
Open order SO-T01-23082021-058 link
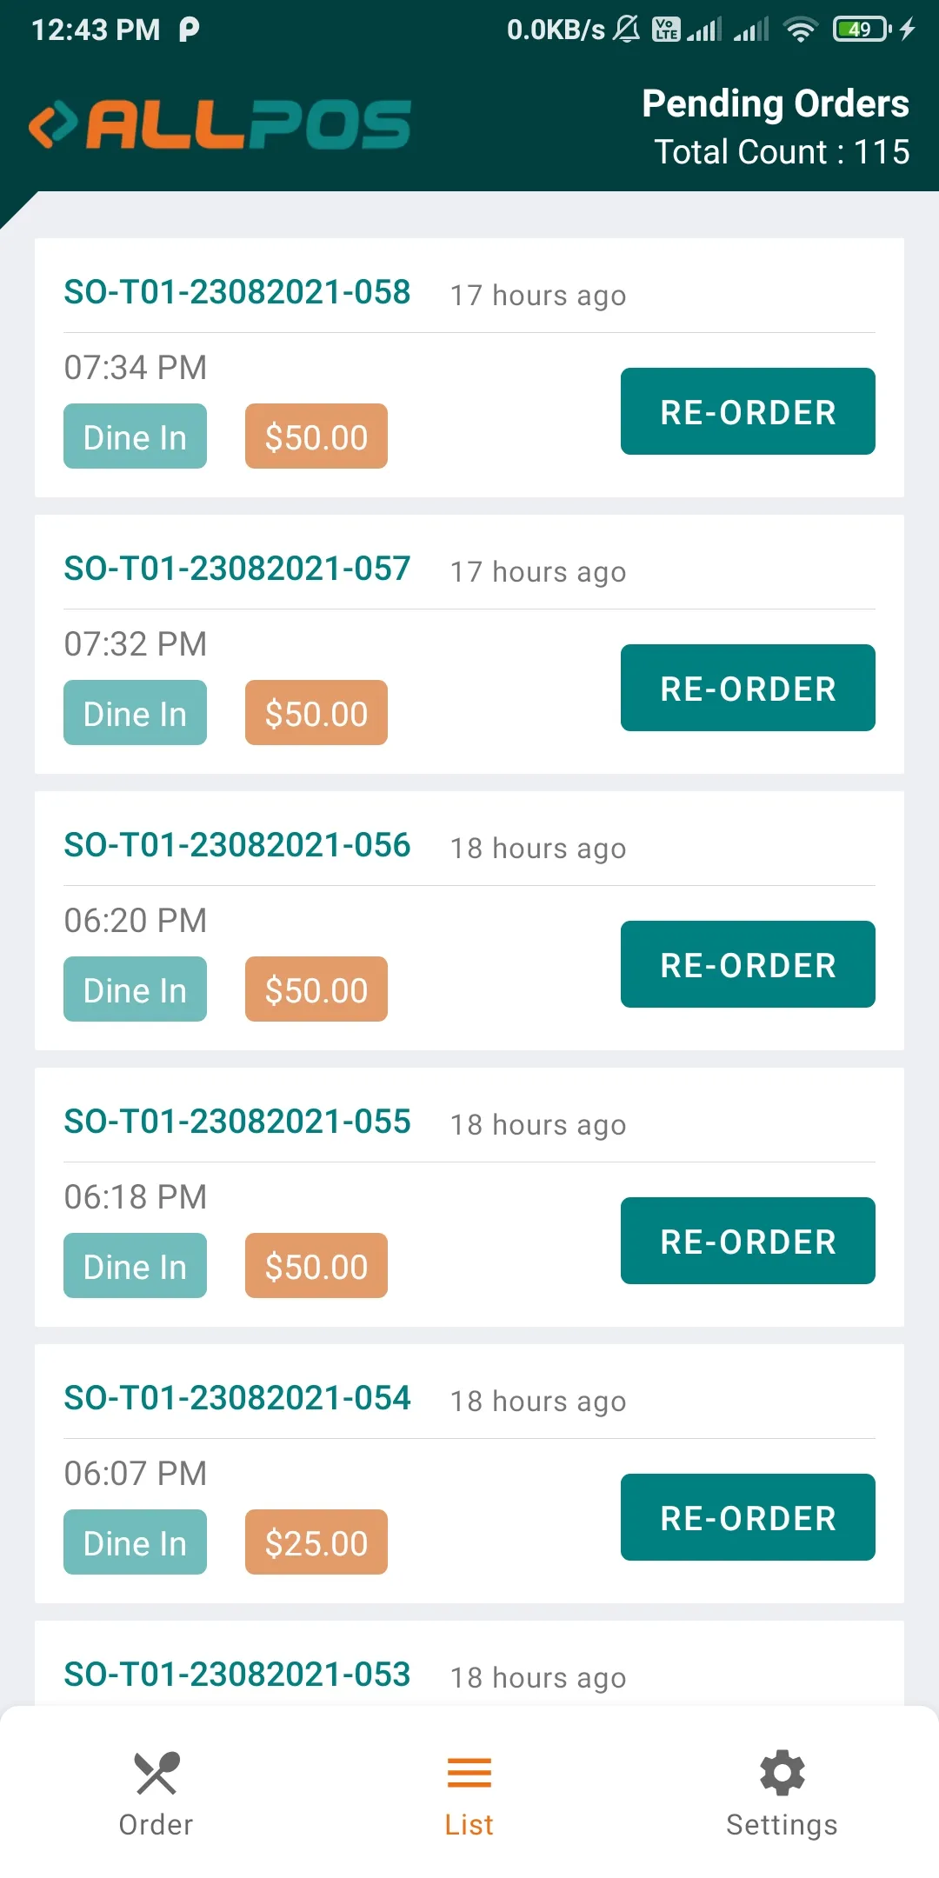click(x=237, y=292)
